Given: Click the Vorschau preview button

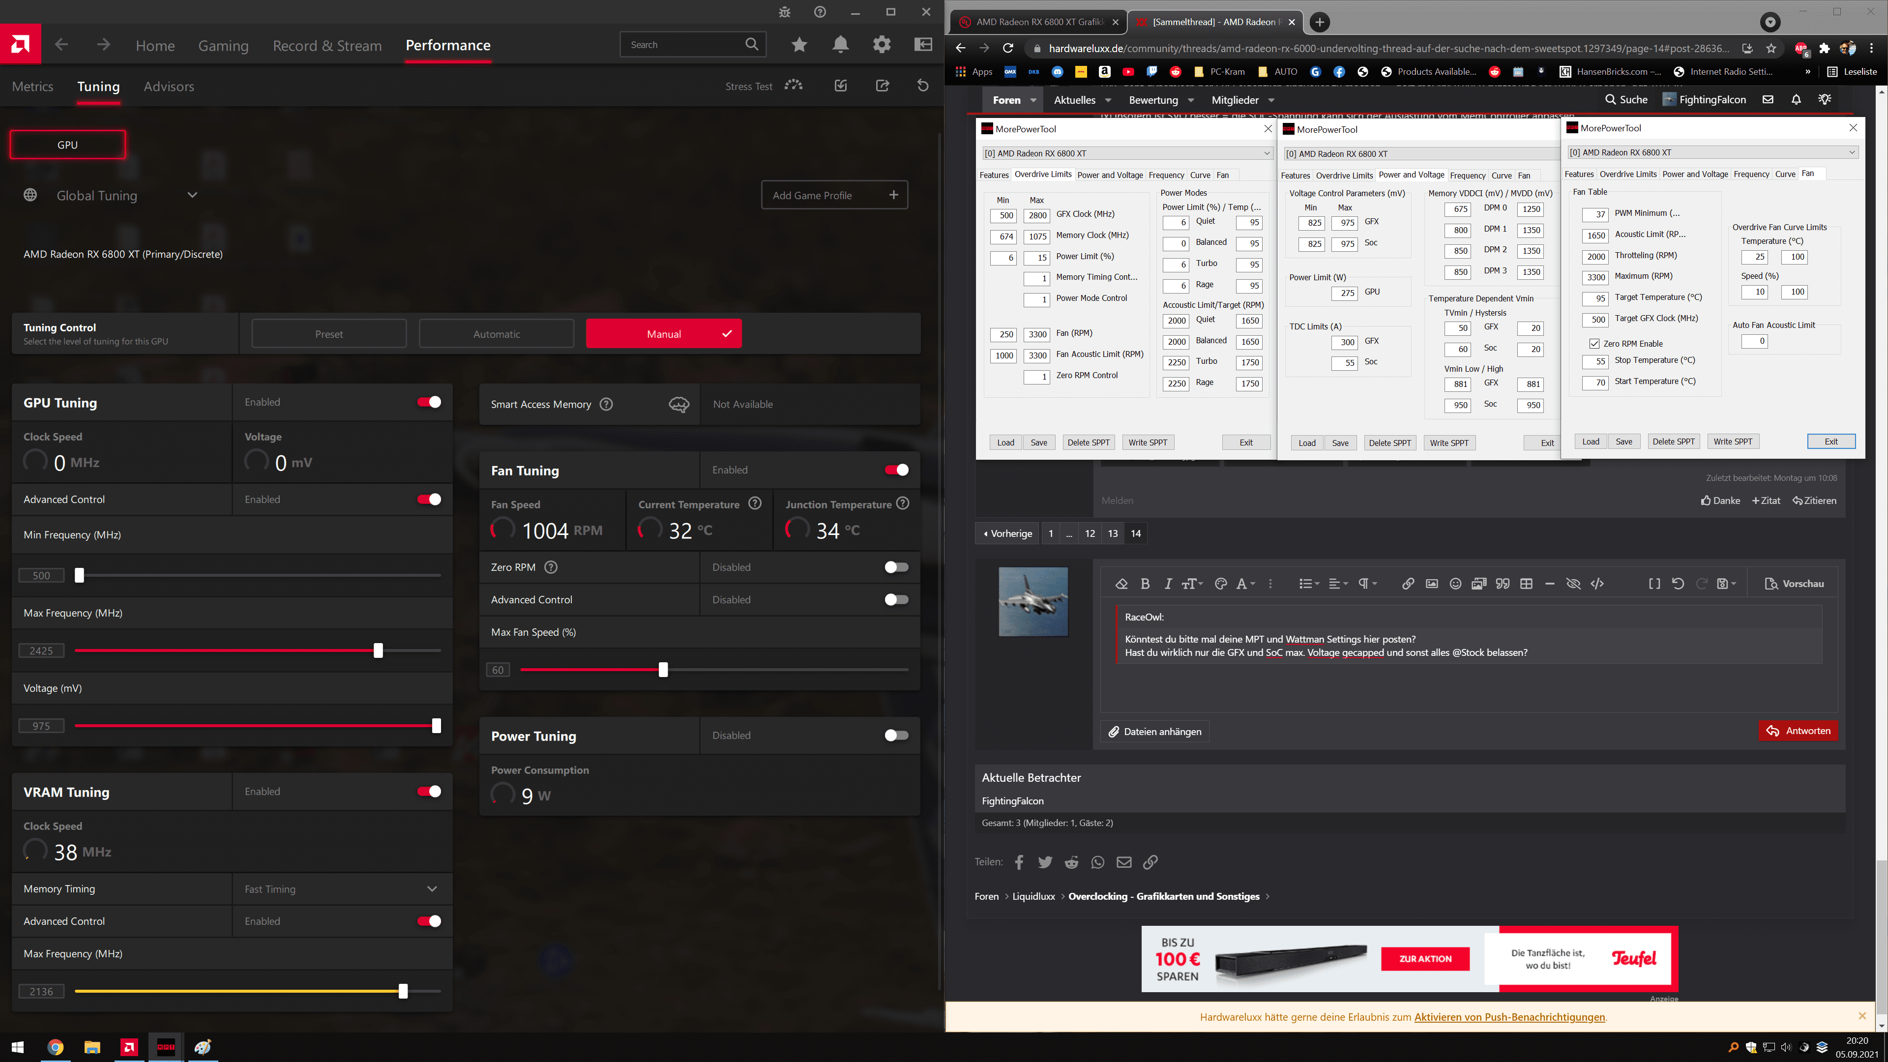Looking at the screenshot, I should [1794, 584].
